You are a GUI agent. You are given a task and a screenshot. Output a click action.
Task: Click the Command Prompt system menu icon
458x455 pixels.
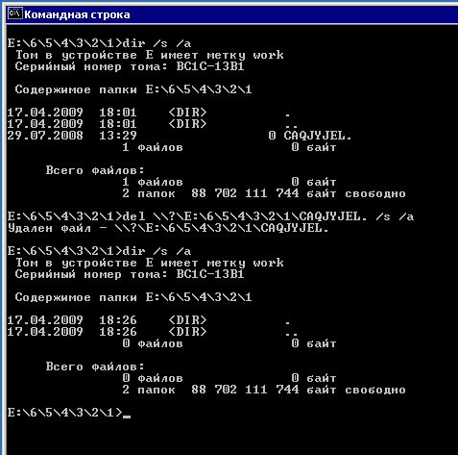point(15,14)
